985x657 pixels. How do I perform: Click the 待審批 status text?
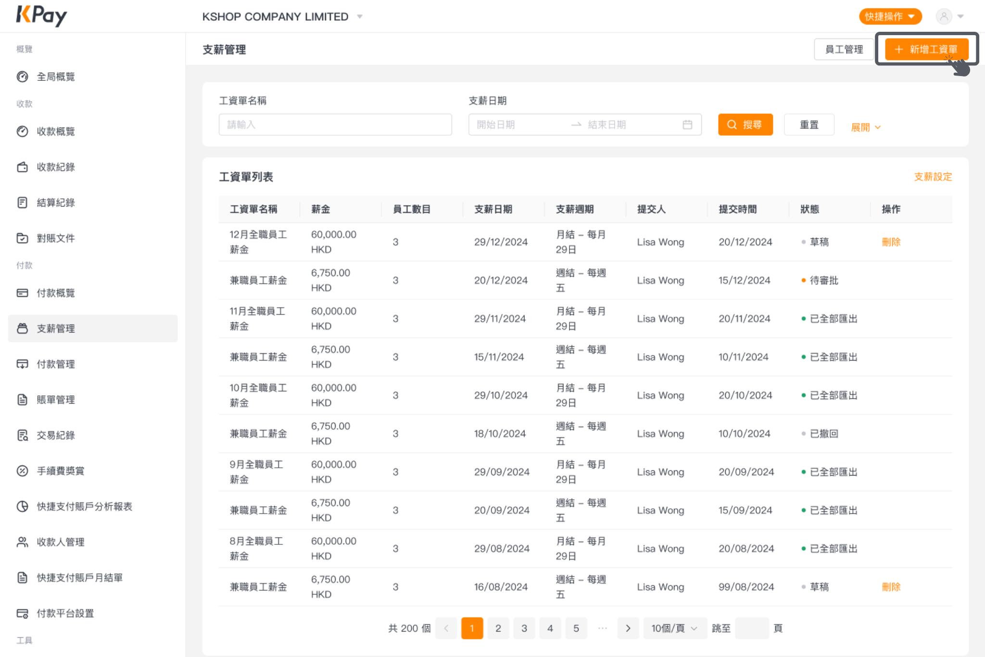(x=824, y=281)
